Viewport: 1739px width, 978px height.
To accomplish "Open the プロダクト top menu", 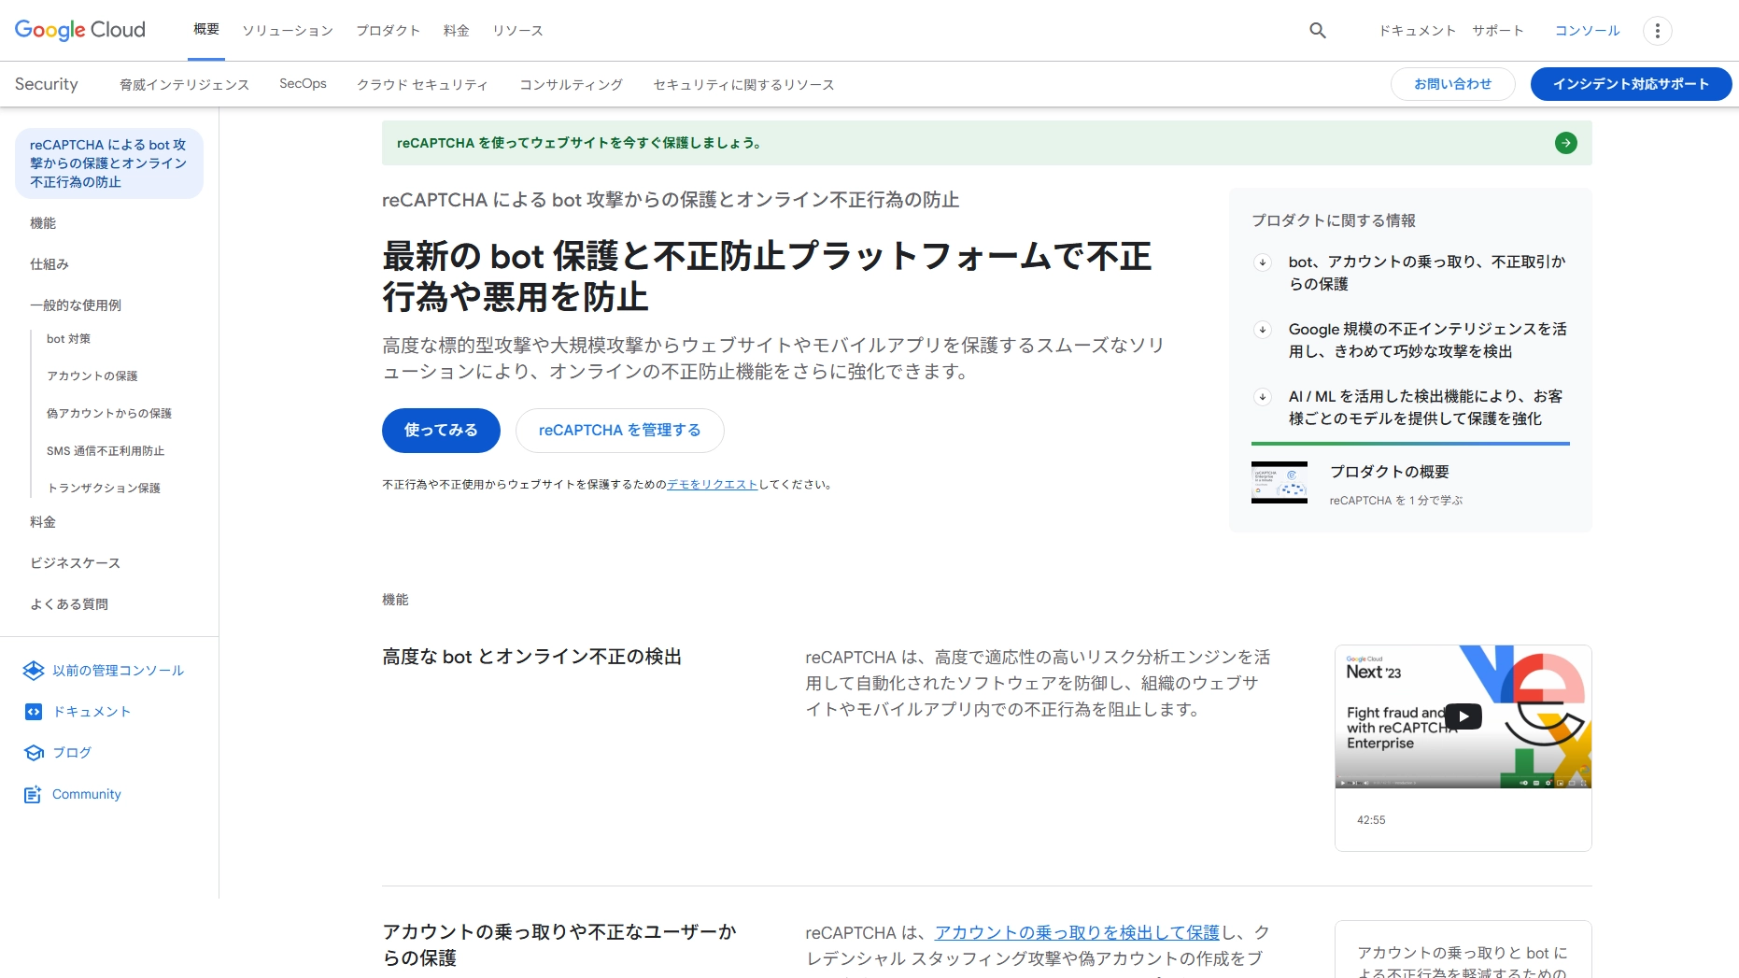I will click(x=388, y=31).
